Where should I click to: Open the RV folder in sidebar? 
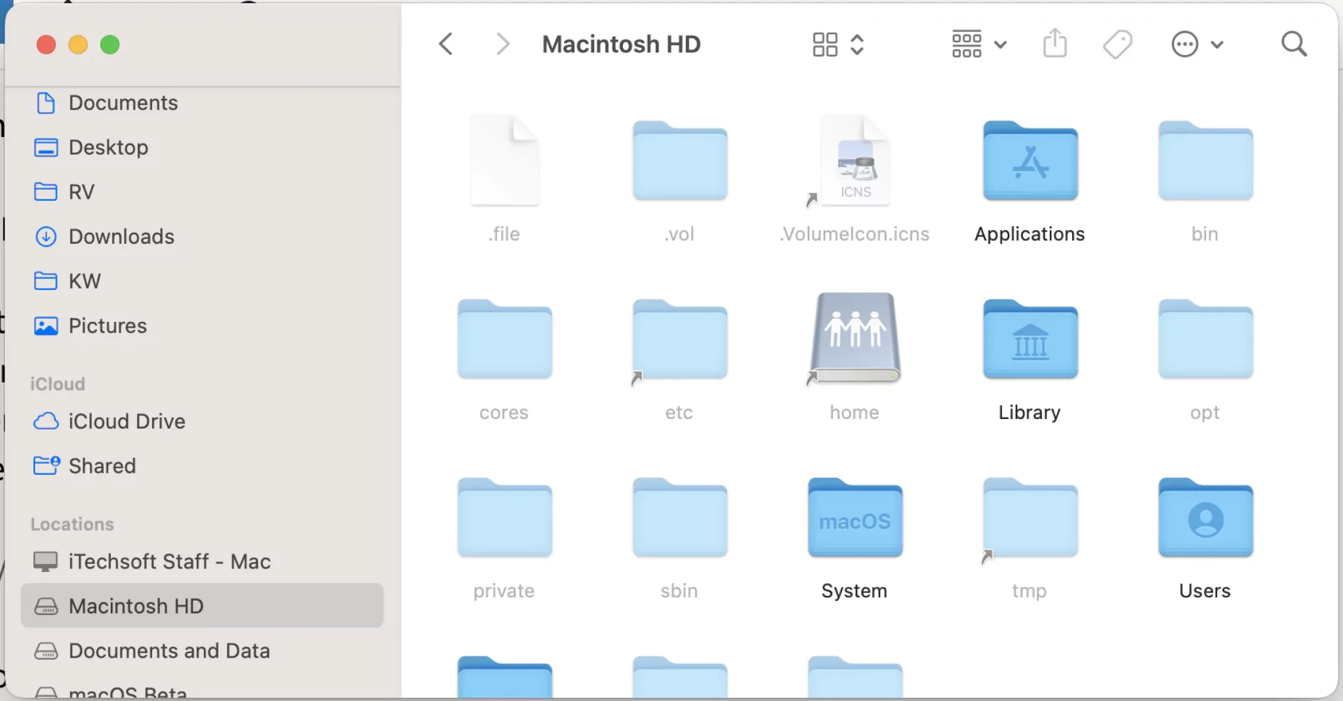[202, 192]
